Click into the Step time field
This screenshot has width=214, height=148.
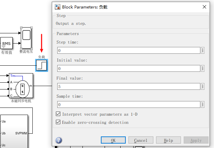pyautogui.click(x=128, y=50)
